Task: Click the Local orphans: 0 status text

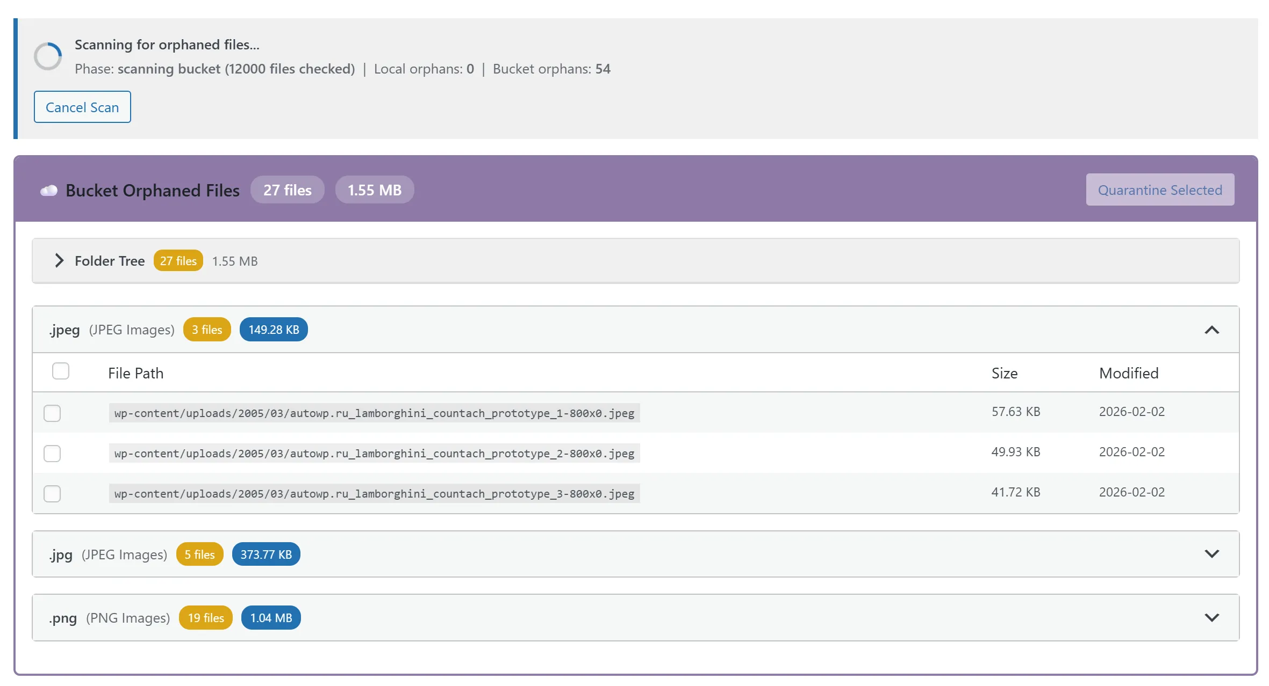Action: 424,69
